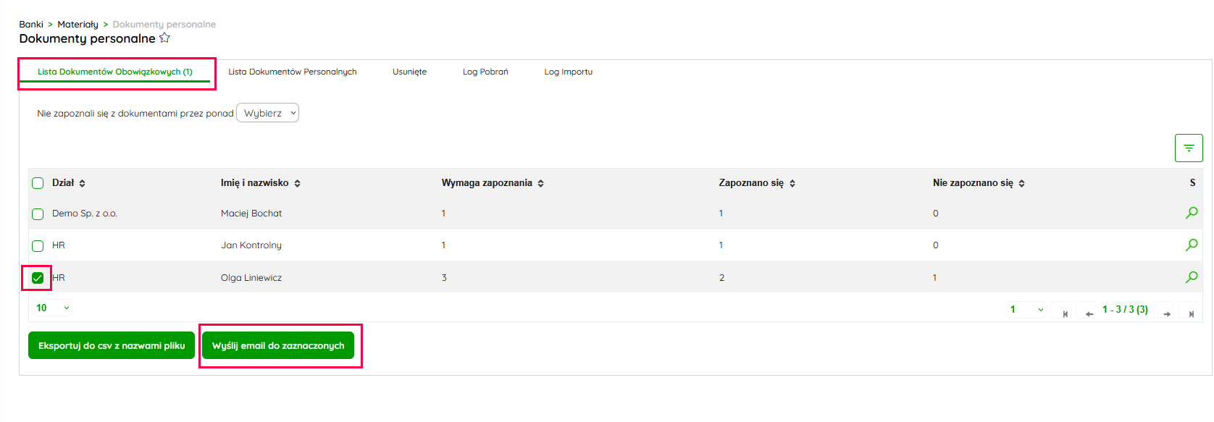
Task: Go to the last page arrow
Action: click(1191, 313)
